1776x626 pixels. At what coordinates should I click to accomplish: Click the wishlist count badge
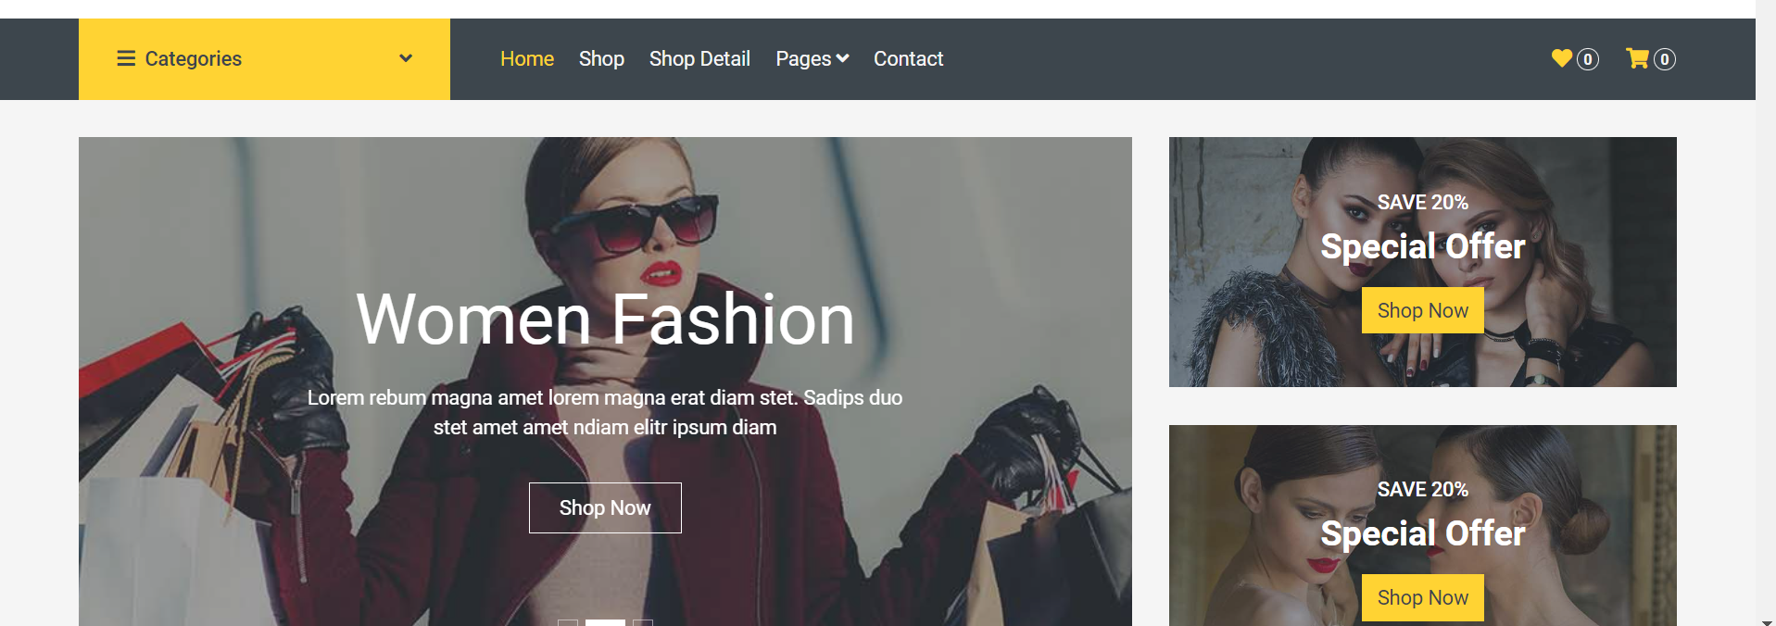click(1588, 59)
